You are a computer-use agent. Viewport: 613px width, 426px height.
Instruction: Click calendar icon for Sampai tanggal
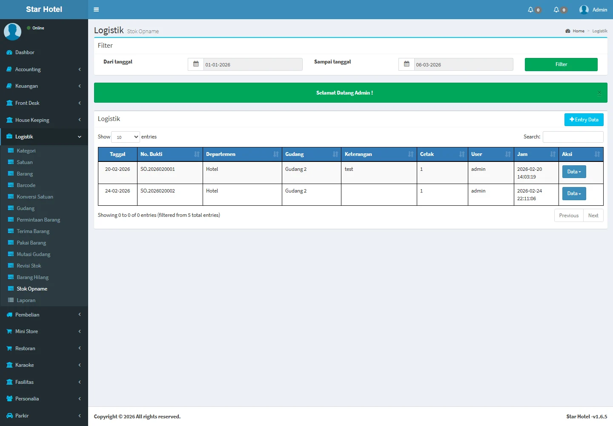pos(407,64)
